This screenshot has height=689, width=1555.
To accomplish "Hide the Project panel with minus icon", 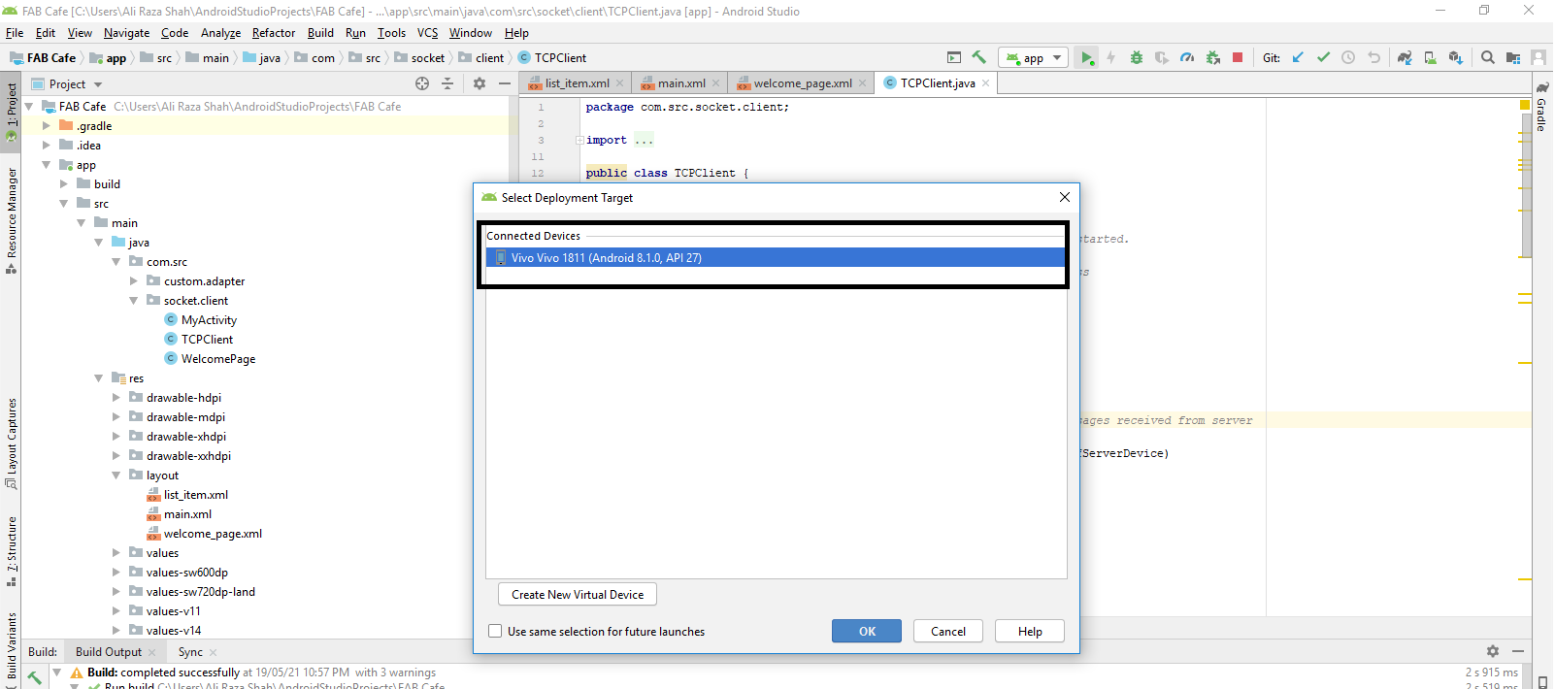I will click(505, 83).
